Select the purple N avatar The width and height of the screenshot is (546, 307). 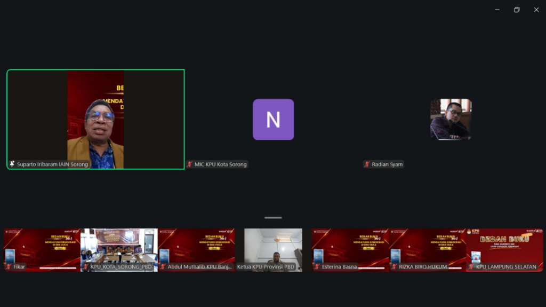(x=274, y=119)
